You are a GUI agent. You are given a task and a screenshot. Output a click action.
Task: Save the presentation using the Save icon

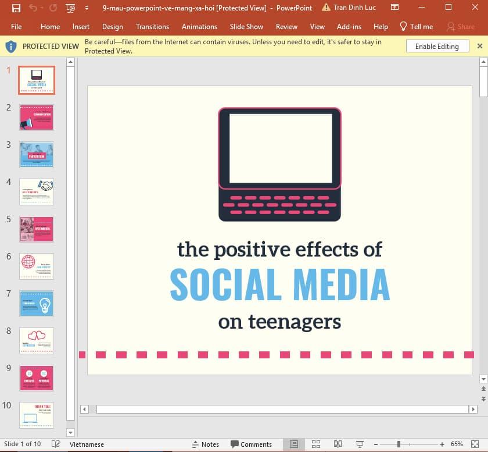[x=16, y=8]
